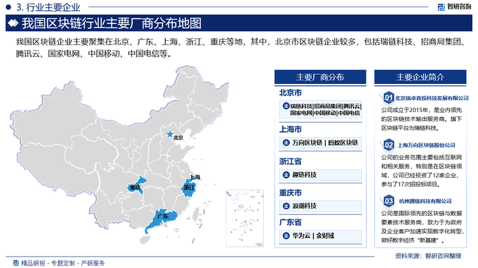The image size is (478, 268).
Task: Click the 02 hexagon badge
Action: tap(388, 145)
